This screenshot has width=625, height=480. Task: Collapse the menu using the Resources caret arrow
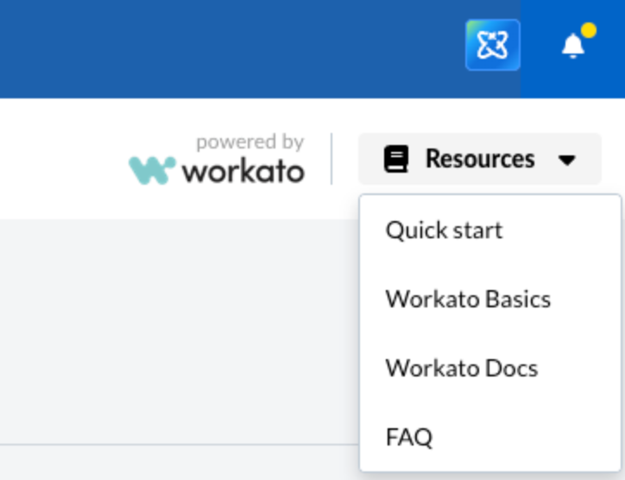point(567,160)
